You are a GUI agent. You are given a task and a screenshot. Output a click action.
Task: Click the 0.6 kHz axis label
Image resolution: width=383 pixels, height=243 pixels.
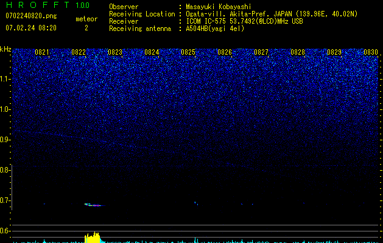point(5,231)
